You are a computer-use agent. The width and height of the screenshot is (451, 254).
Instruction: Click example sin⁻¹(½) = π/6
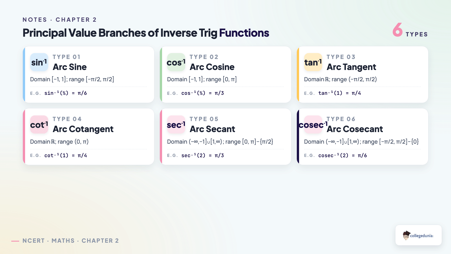point(65,93)
